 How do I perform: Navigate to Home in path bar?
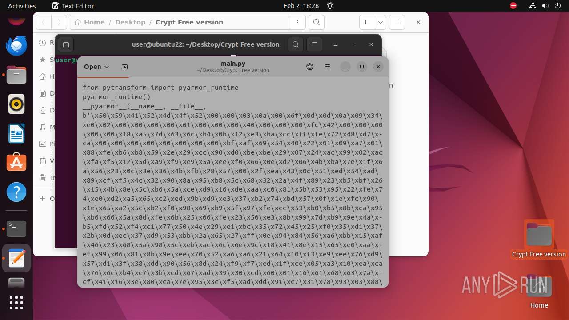tap(90, 22)
